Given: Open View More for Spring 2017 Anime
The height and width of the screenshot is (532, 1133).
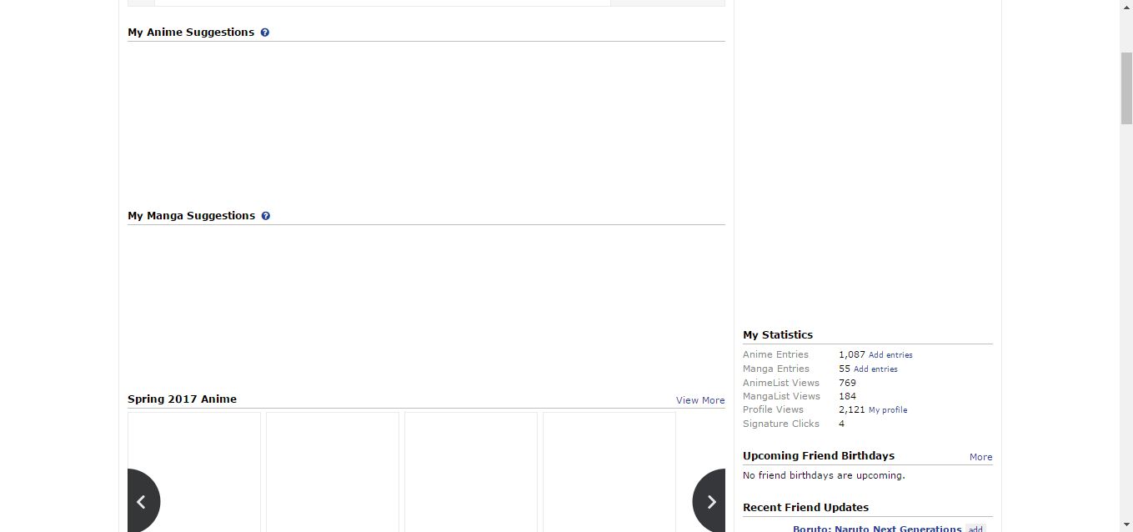Looking at the screenshot, I should coord(699,400).
